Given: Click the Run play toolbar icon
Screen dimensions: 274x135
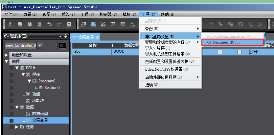Looking at the screenshot, I should [221, 24].
